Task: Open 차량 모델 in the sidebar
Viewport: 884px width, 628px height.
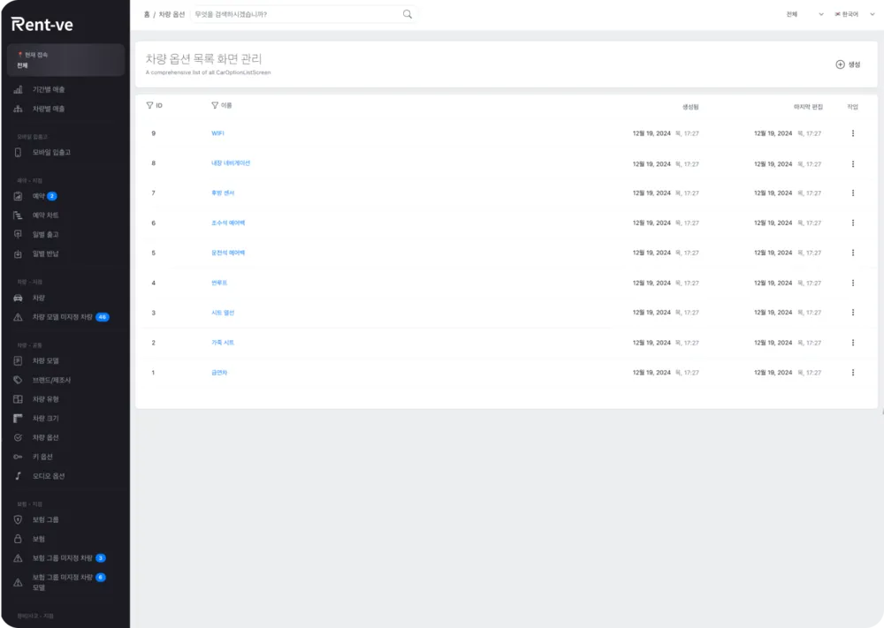Action: point(46,361)
